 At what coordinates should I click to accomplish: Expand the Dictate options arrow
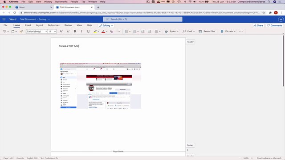click(235, 32)
